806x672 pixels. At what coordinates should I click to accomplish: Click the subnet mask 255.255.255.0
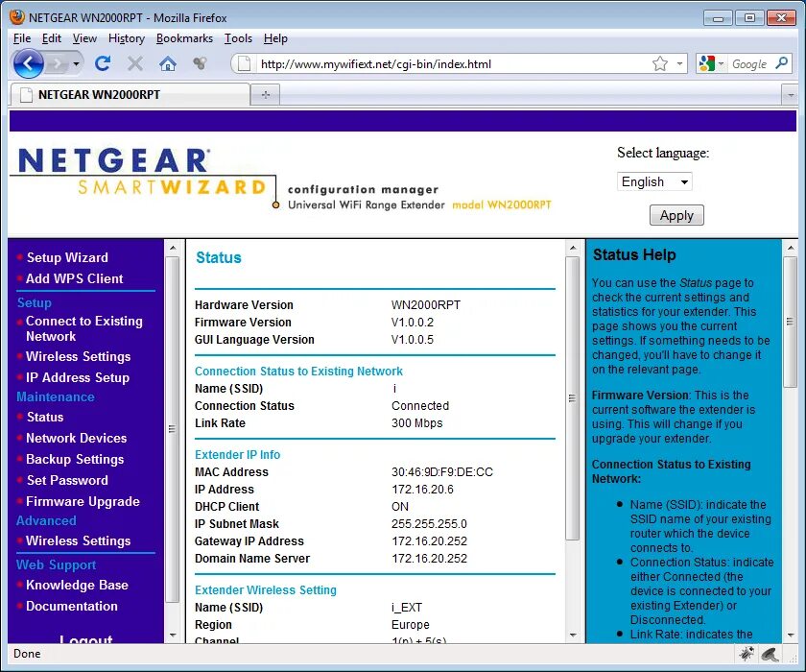point(429,524)
